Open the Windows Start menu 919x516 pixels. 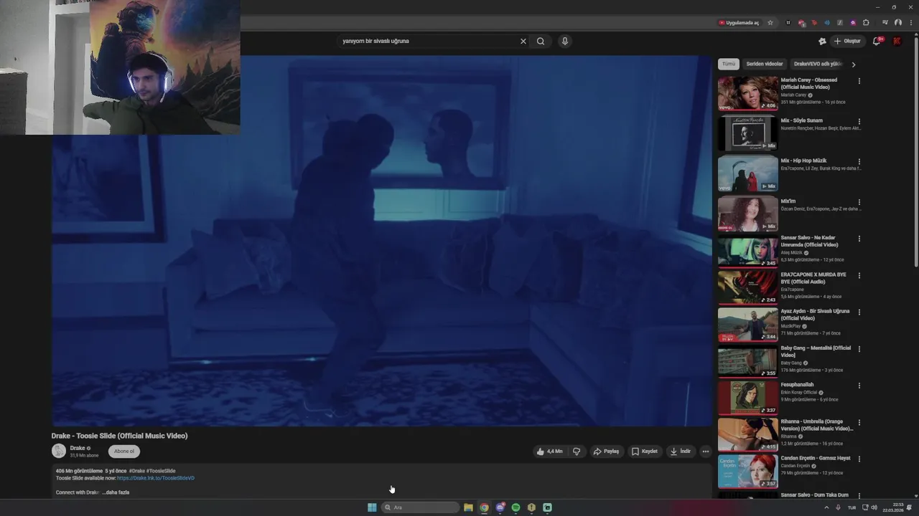point(372,507)
